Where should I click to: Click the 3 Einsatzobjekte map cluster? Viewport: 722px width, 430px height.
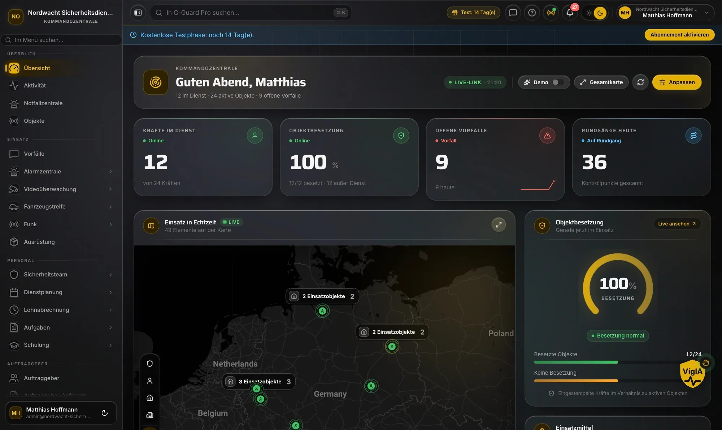pyautogui.click(x=258, y=382)
